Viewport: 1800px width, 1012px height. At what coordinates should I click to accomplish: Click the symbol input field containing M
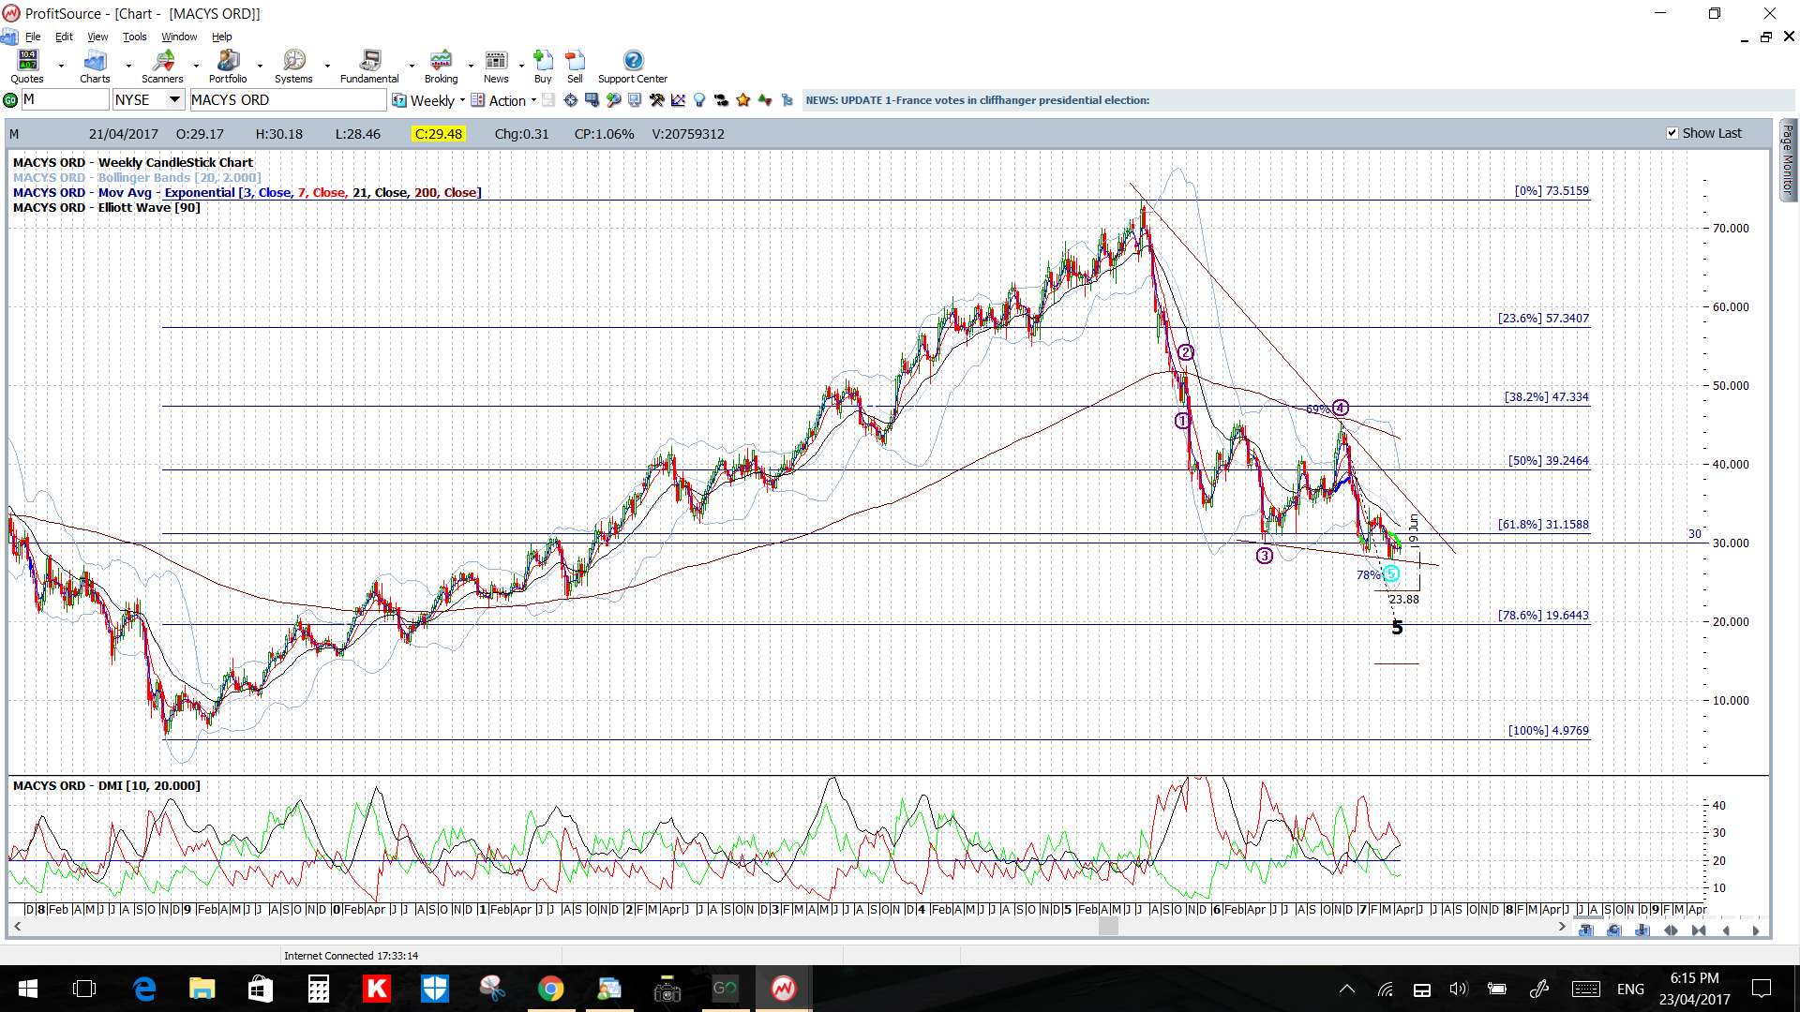click(x=65, y=99)
